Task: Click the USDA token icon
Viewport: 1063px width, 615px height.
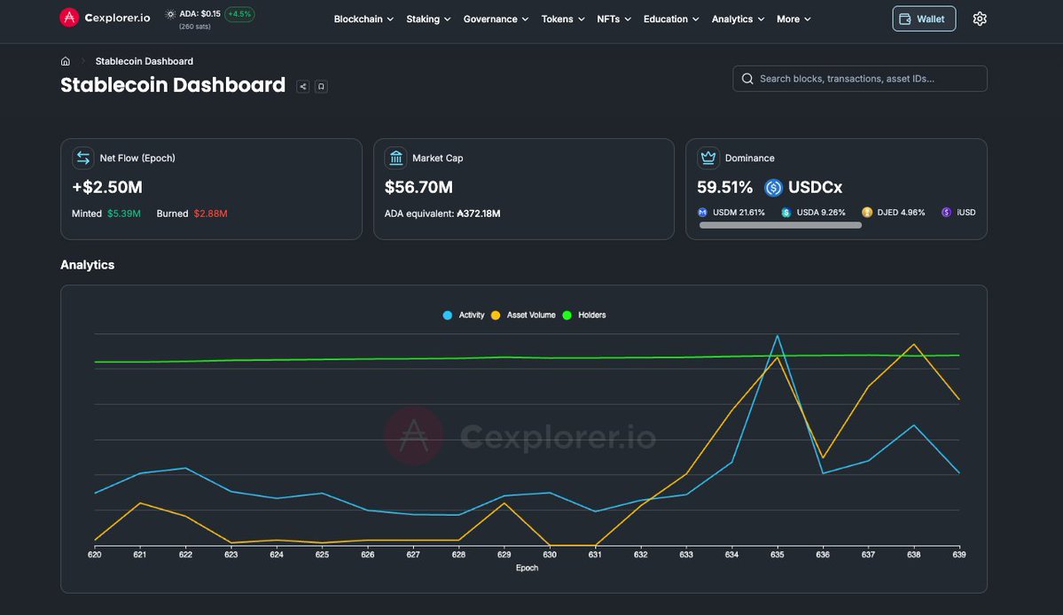Action: coord(786,212)
